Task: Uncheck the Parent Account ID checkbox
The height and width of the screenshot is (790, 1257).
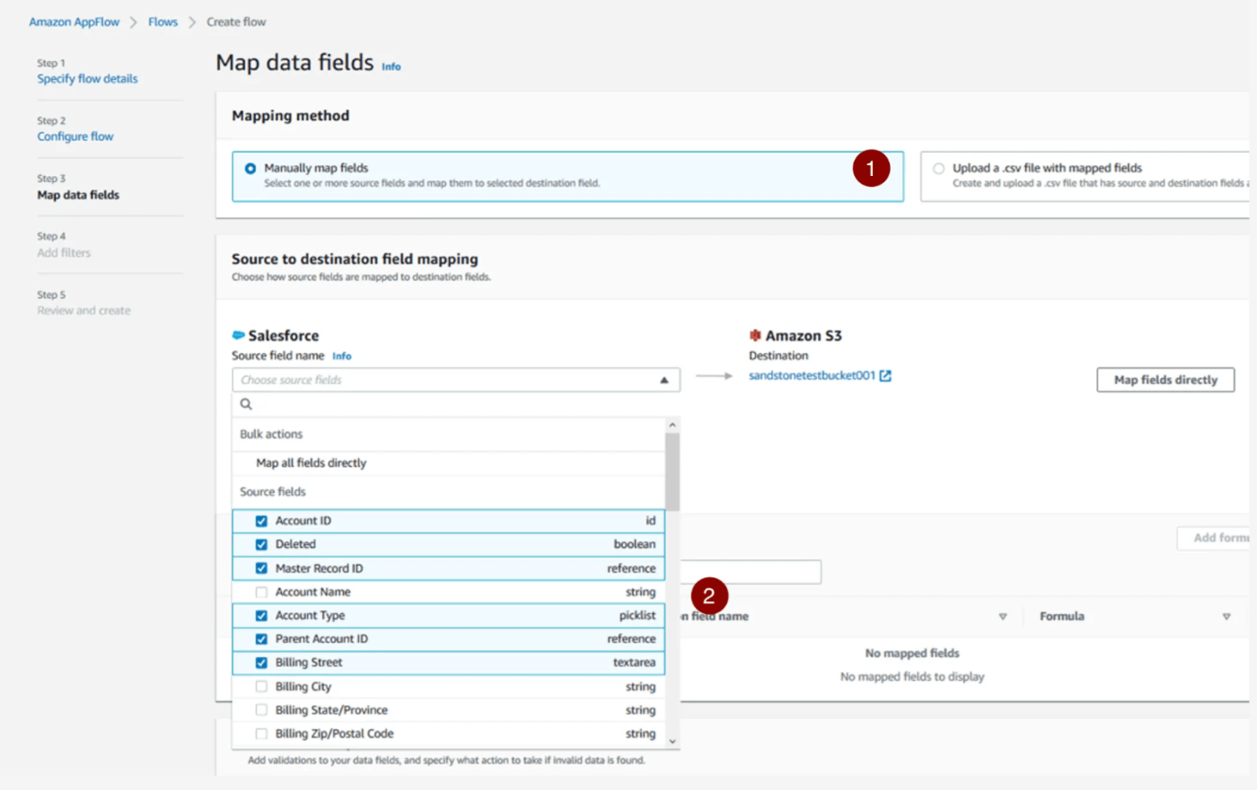Action: tap(261, 638)
